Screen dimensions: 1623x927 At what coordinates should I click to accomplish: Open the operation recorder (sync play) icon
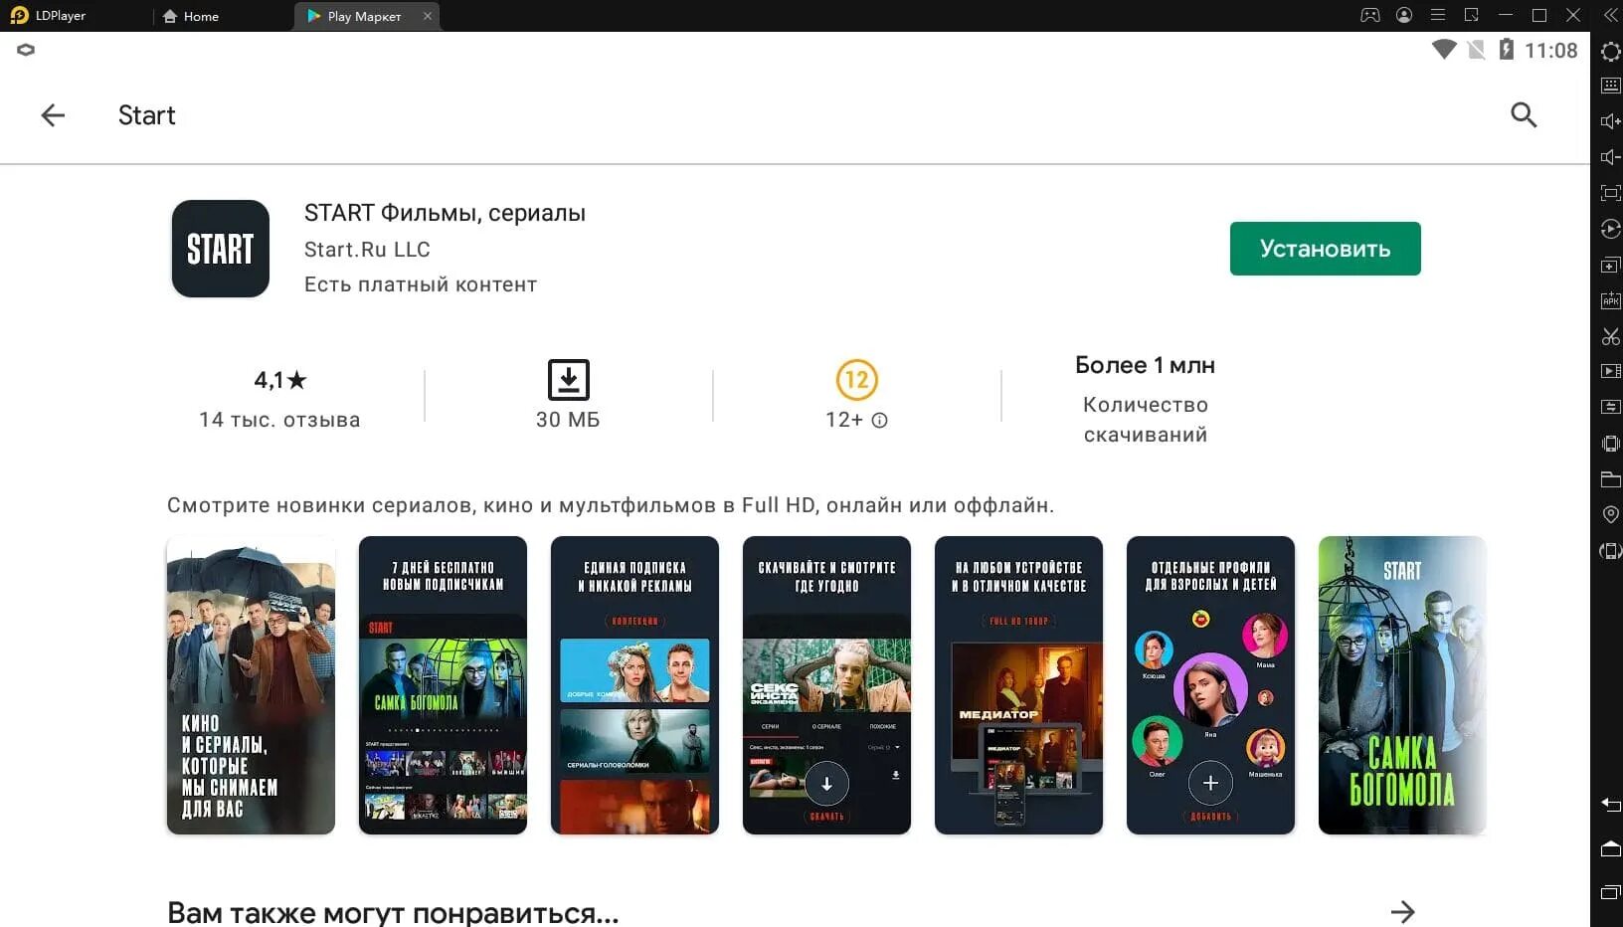pyautogui.click(x=1610, y=229)
